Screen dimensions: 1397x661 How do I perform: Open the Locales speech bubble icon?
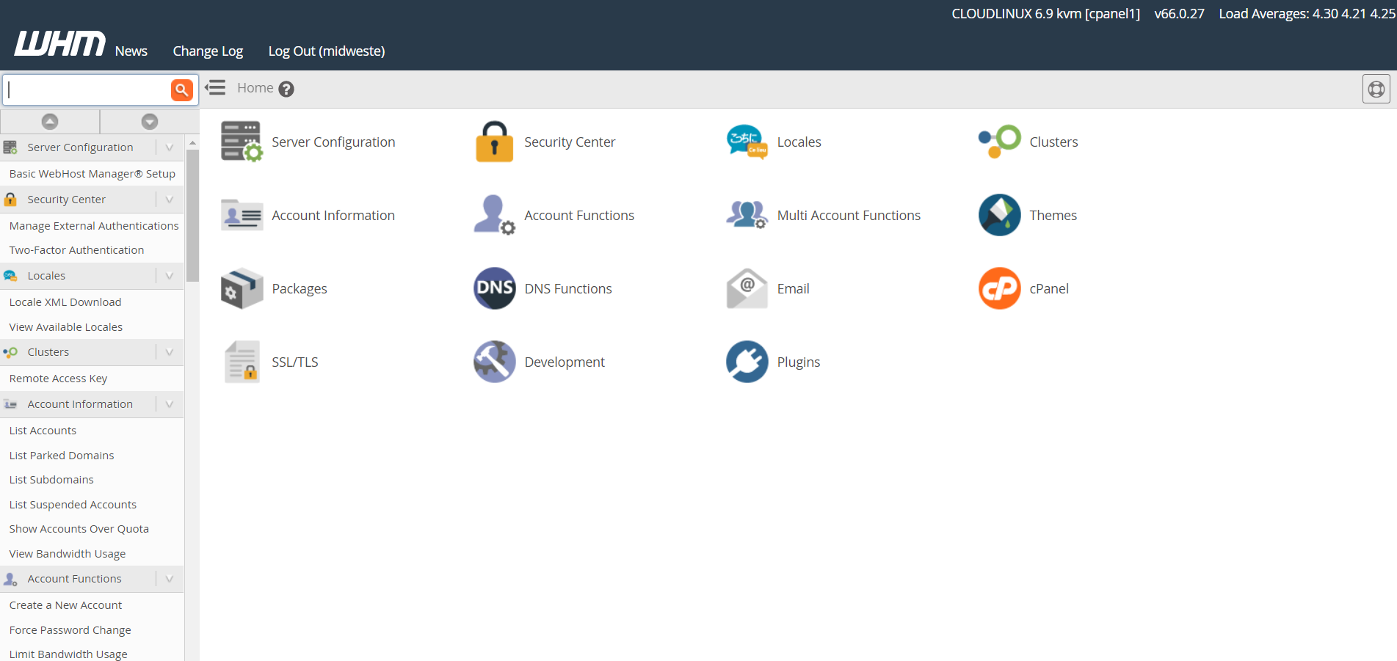(747, 142)
